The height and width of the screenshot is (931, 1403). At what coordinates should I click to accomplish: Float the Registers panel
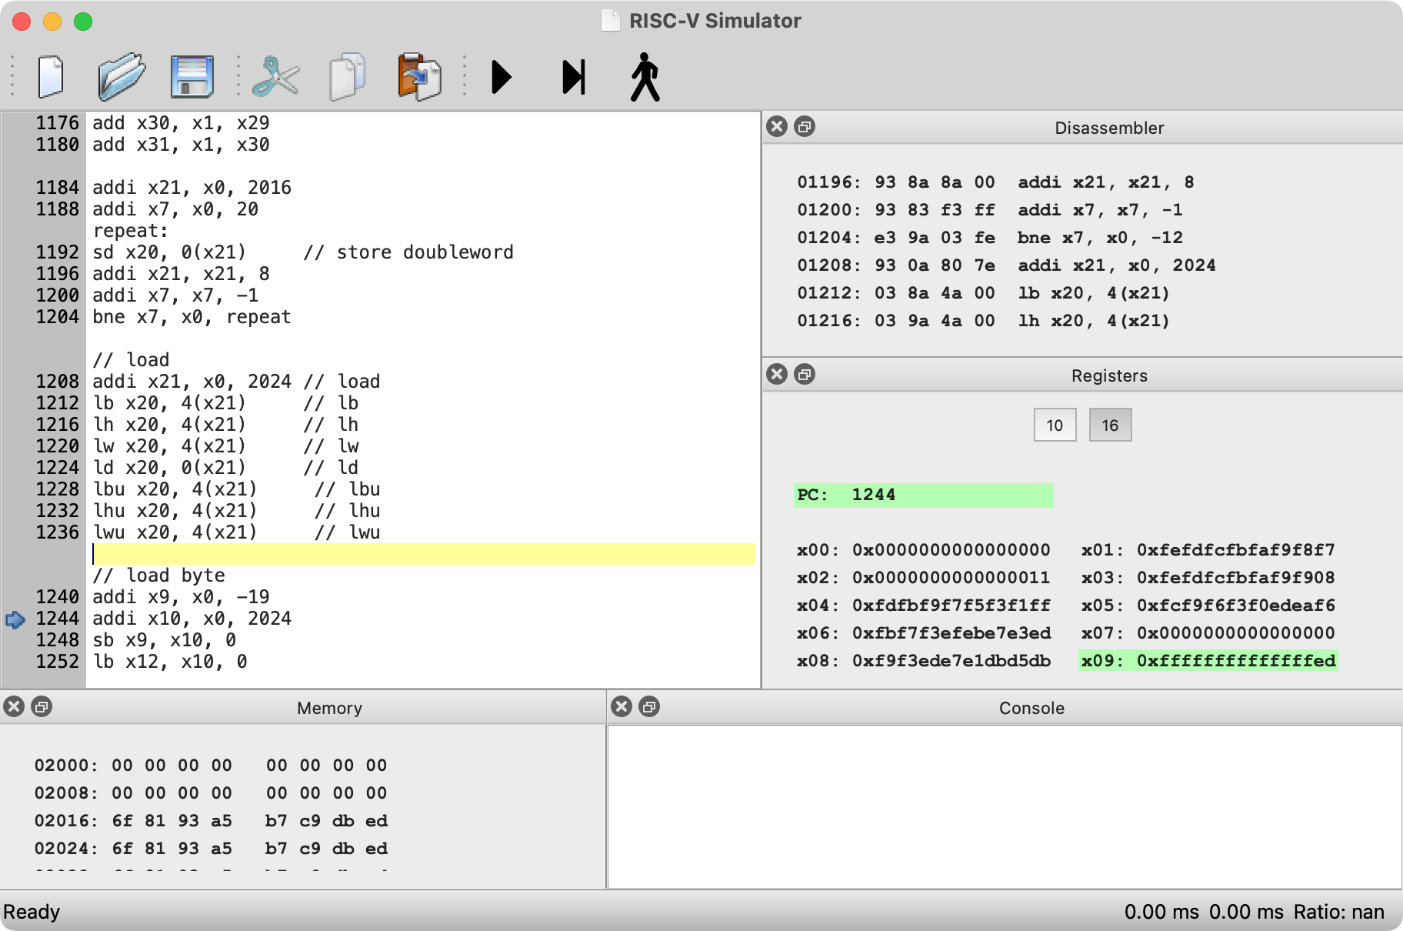pos(805,374)
